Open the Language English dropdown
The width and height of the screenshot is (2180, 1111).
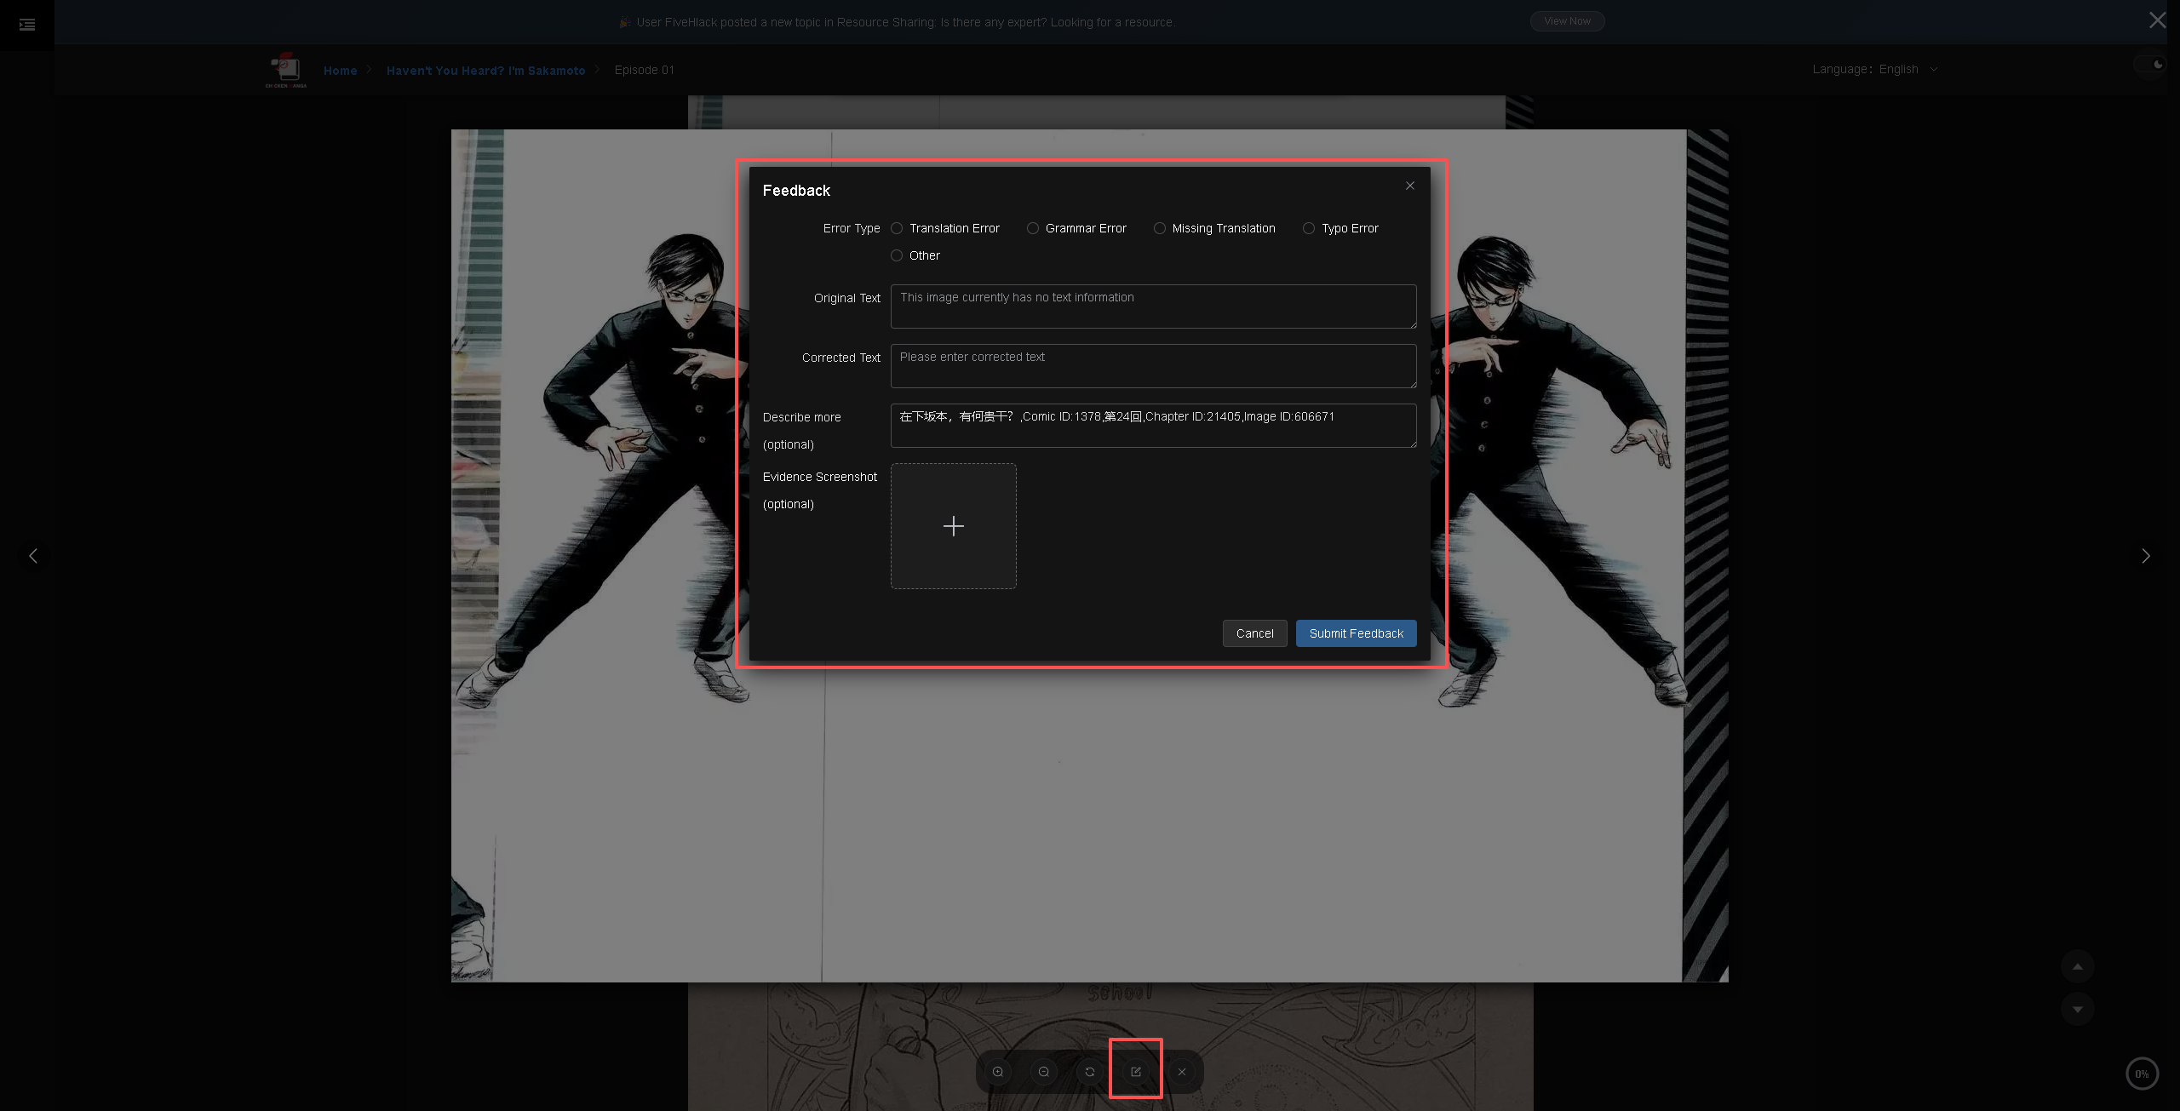pos(1875,69)
